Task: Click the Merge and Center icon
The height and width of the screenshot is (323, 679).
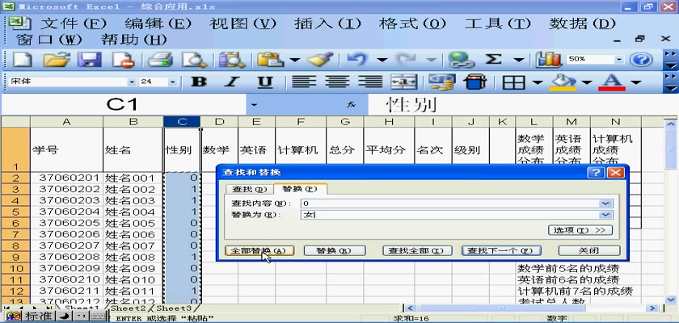Action: coord(404,82)
